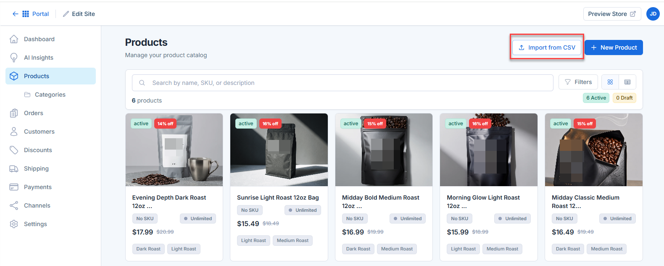Click the Channels share icon
Screen dimensions: 664x266
click(x=14, y=205)
